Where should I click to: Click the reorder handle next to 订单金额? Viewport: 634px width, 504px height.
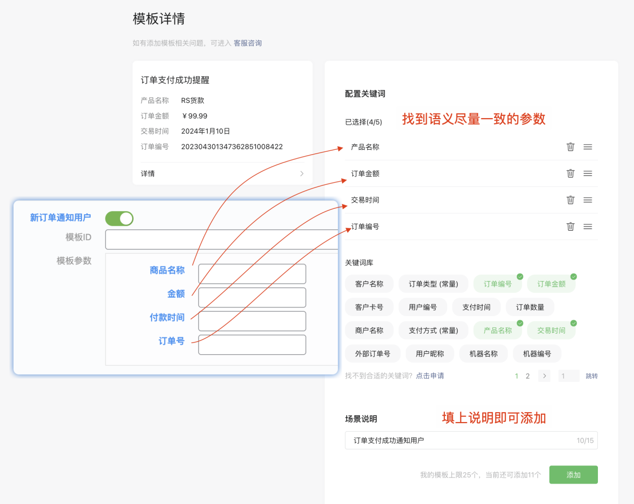pyautogui.click(x=588, y=173)
